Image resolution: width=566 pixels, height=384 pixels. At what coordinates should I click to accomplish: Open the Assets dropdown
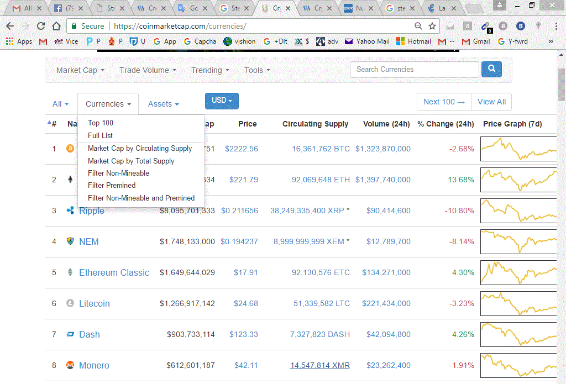[163, 104]
